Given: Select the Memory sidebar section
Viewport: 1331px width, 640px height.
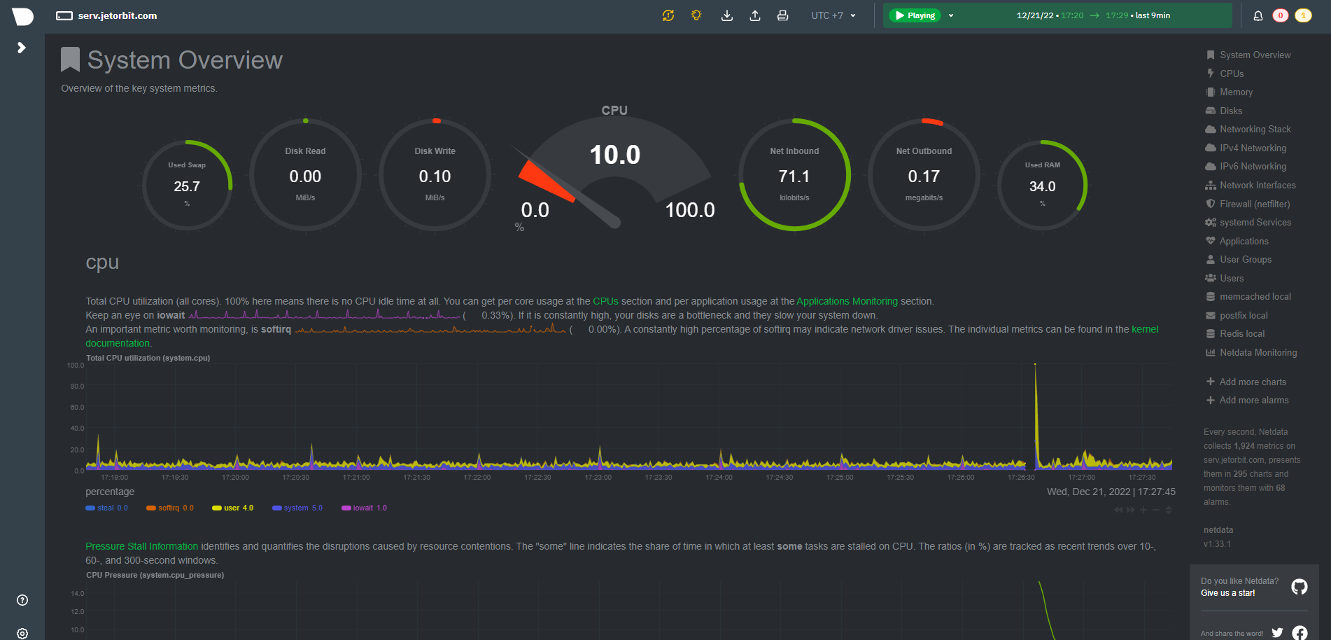Looking at the screenshot, I should [1236, 92].
